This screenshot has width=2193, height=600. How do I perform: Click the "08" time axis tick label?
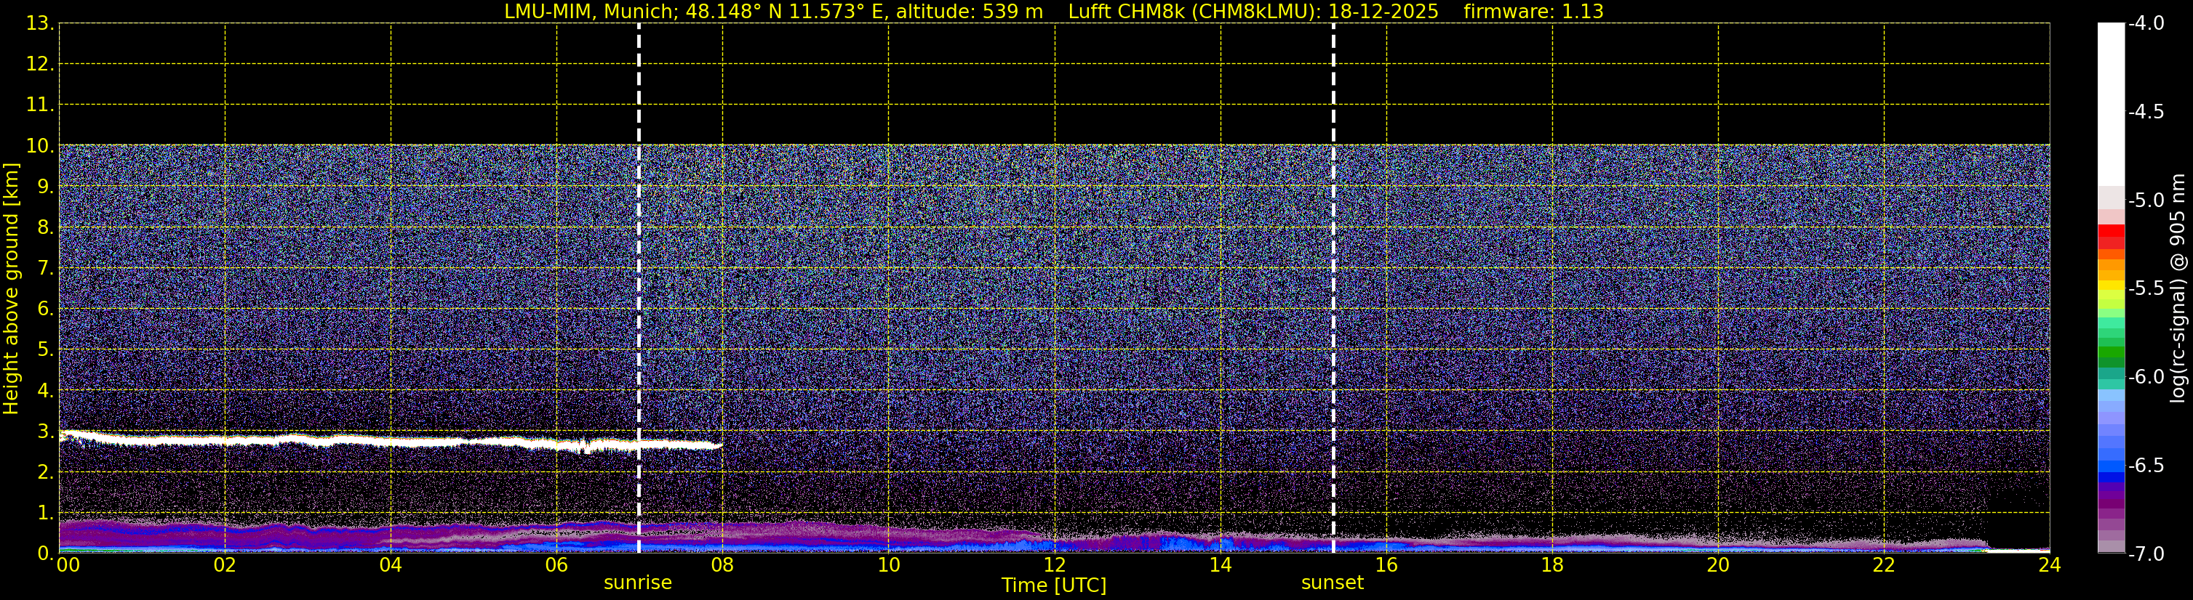coord(723,565)
